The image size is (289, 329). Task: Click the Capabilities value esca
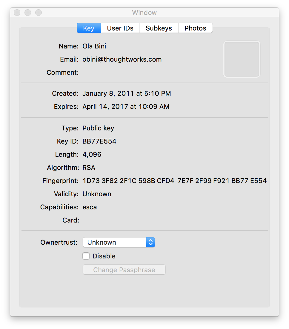click(x=90, y=207)
